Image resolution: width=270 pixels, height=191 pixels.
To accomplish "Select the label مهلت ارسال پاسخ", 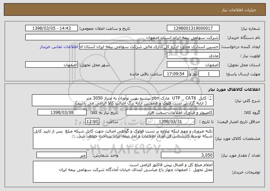I will pos(243,74).
